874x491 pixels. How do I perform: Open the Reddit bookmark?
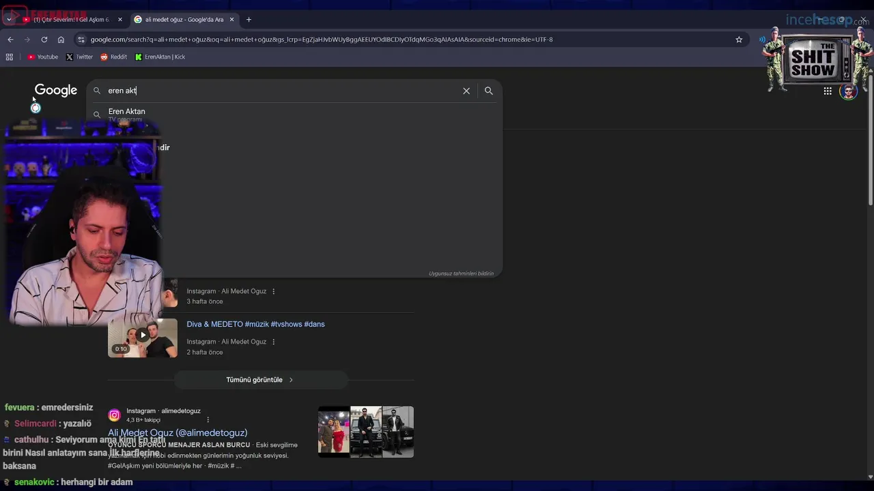(113, 57)
